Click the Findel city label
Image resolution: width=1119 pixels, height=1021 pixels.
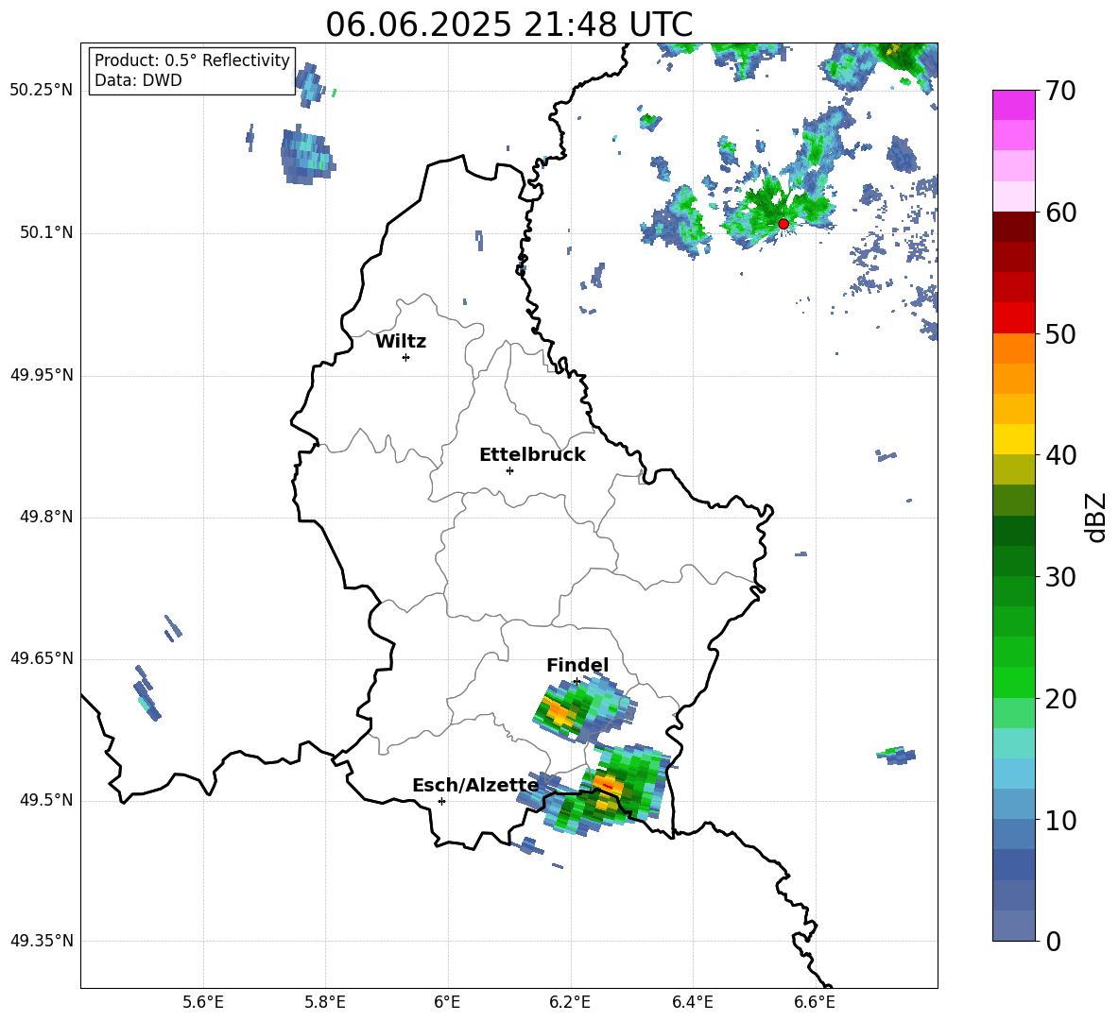tap(577, 665)
